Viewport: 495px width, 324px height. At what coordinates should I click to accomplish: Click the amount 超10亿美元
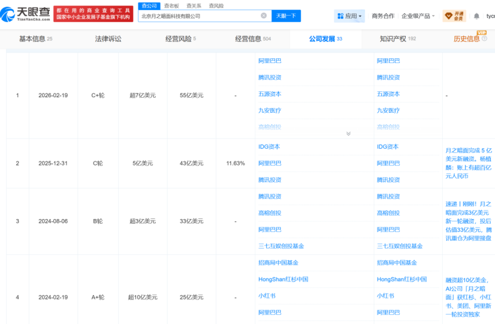point(143,297)
